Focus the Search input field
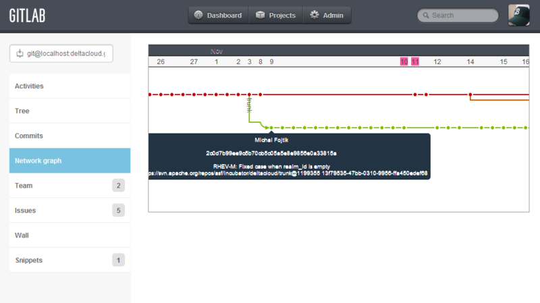540x303 pixels. [x=458, y=16]
